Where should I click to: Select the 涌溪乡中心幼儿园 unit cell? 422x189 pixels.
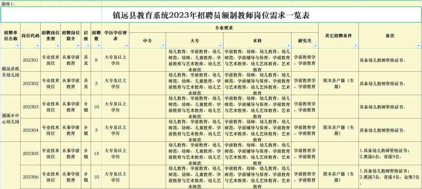pyautogui.click(x=11, y=118)
